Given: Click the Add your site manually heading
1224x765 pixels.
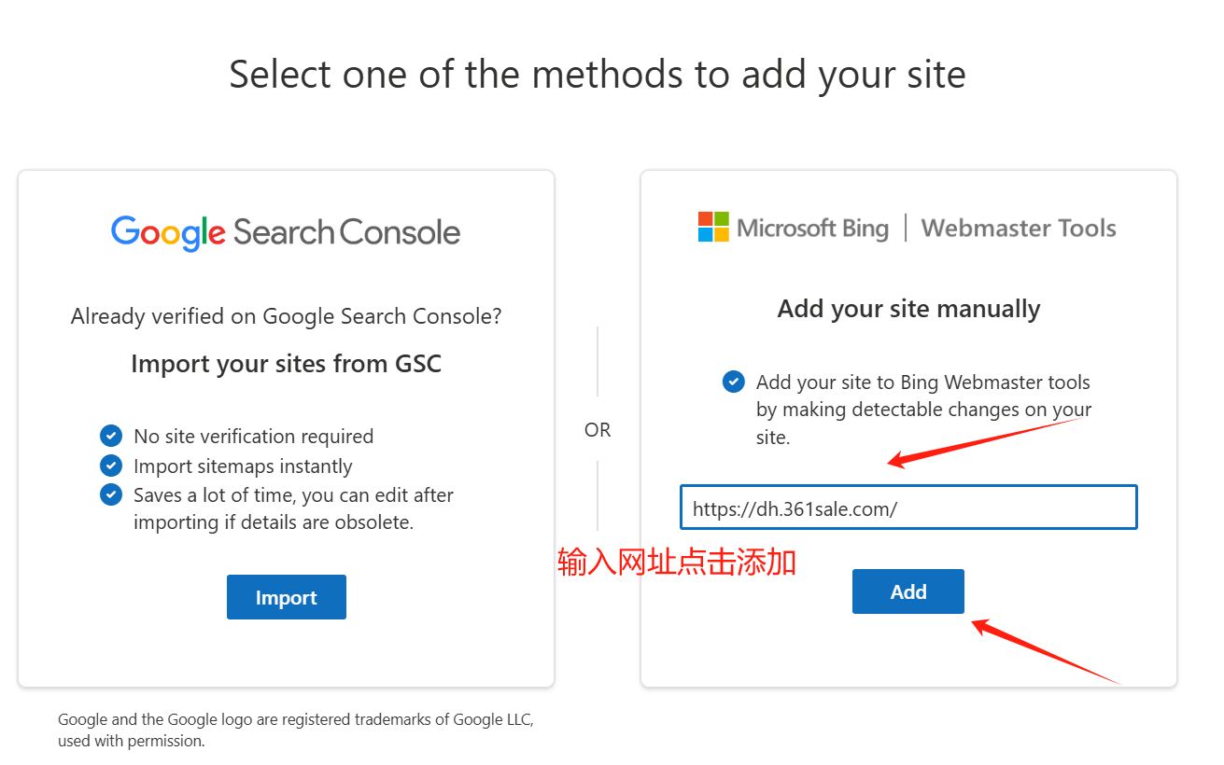Looking at the screenshot, I should pos(908,309).
